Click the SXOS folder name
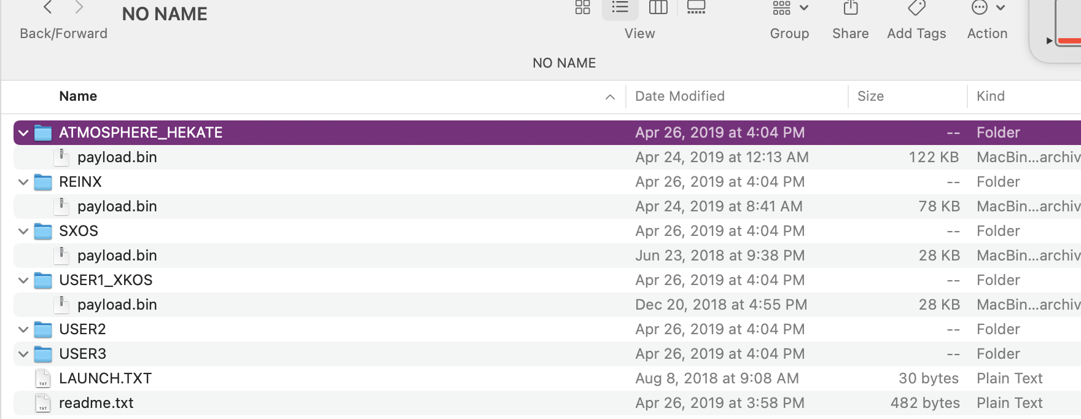The height and width of the screenshot is (419, 1081). pos(79,231)
